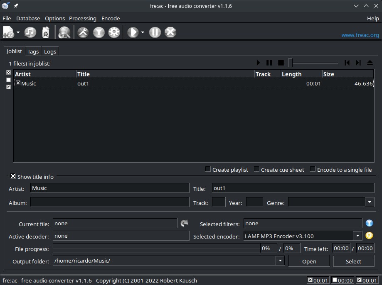
Task: Click the empty Album input field
Action: coord(110,202)
